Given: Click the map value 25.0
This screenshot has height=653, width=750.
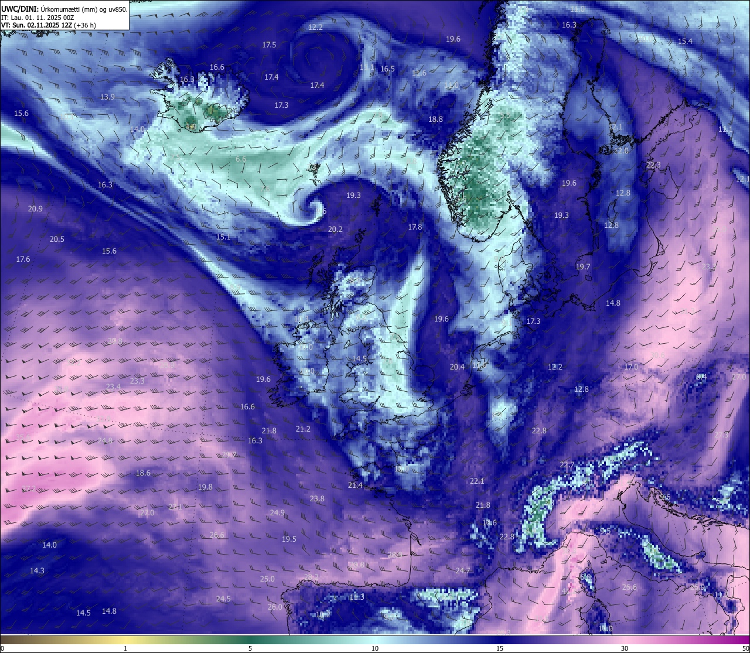Looking at the screenshot, I should click(267, 579).
